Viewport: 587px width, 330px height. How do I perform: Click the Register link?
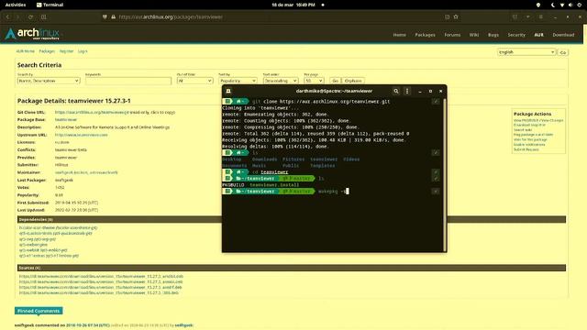tap(67, 51)
